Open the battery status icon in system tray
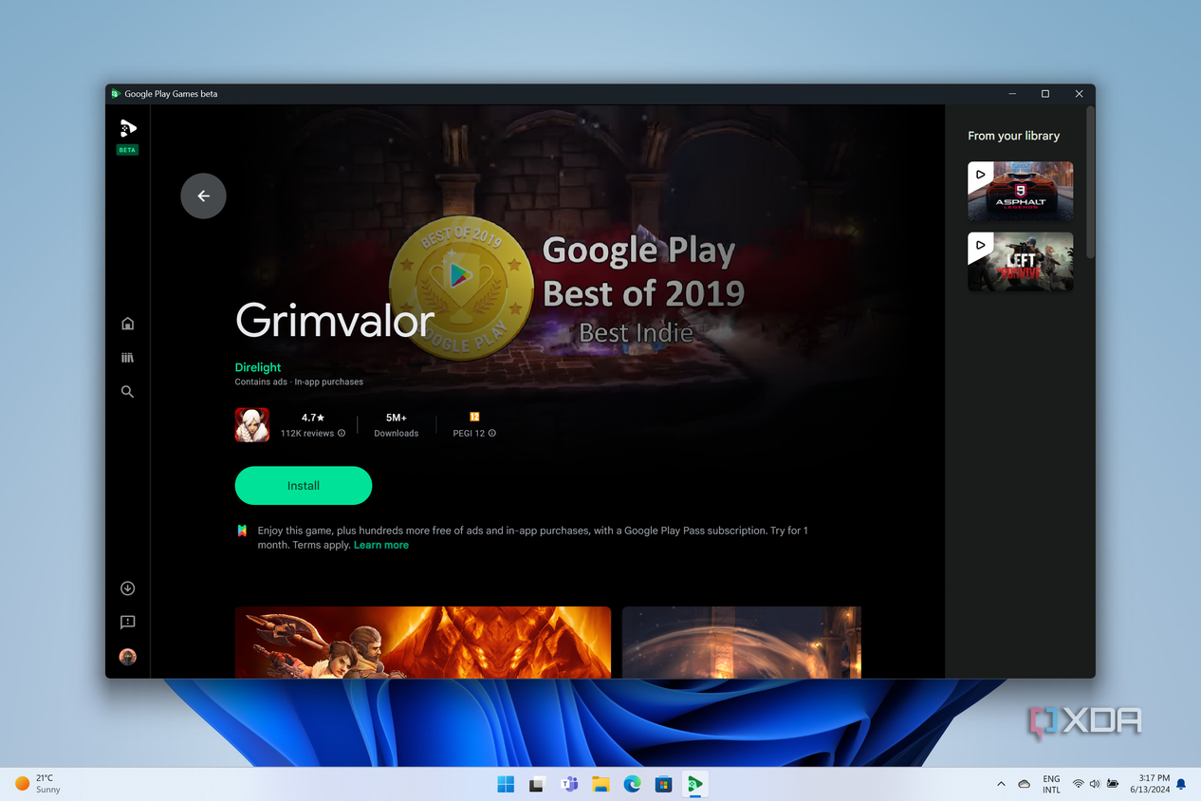The image size is (1201, 801). pos(1113,784)
